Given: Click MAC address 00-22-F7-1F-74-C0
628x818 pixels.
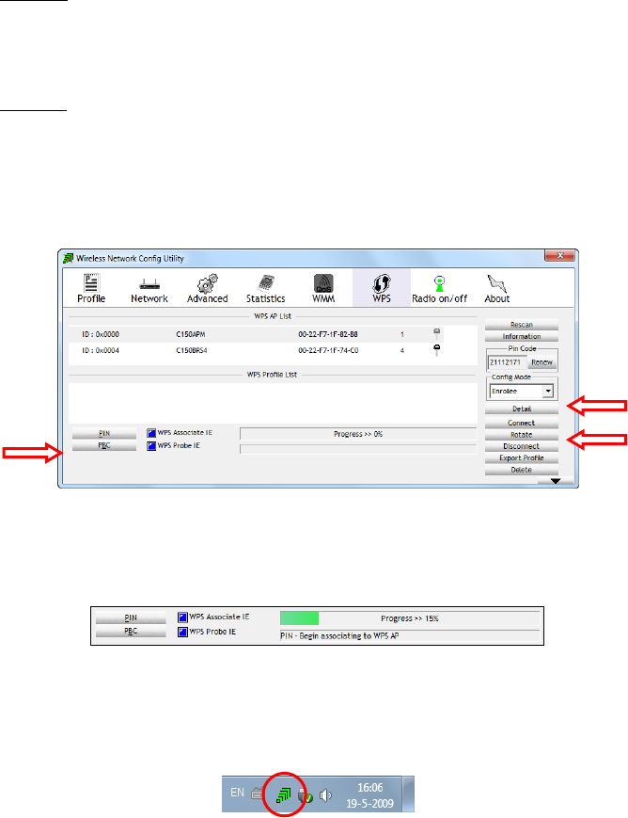Looking at the screenshot, I should 328,350.
